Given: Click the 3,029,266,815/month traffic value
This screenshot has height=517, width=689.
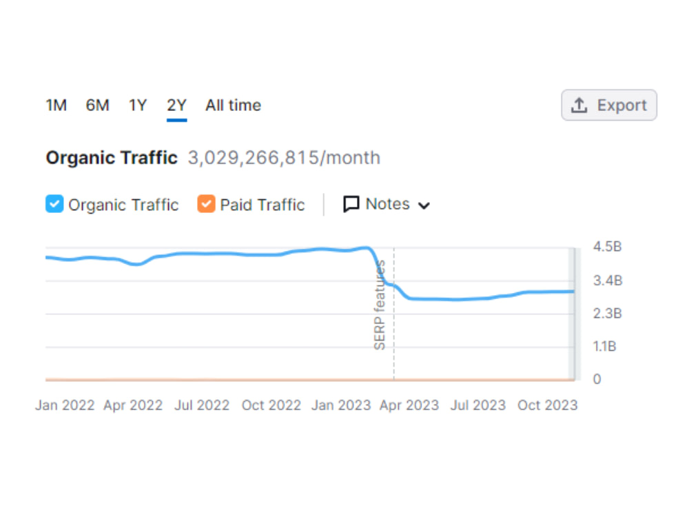Looking at the screenshot, I should [284, 158].
